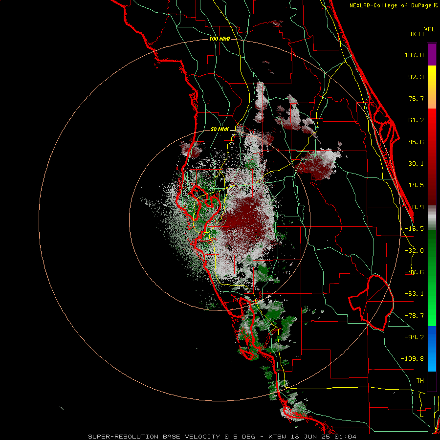Click the 'NEXLAB-College of DuPage' credit text

pyautogui.click(x=391, y=5)
